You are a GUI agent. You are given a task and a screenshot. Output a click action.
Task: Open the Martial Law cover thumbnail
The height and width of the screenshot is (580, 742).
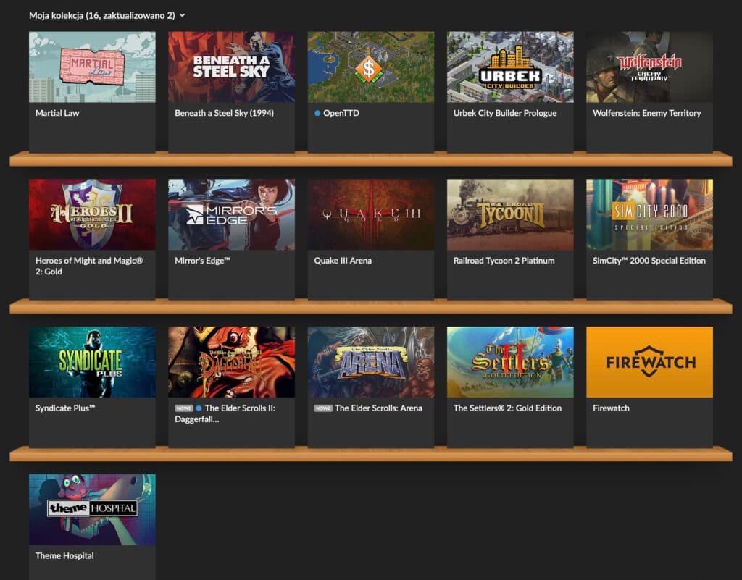coord(92,67)
